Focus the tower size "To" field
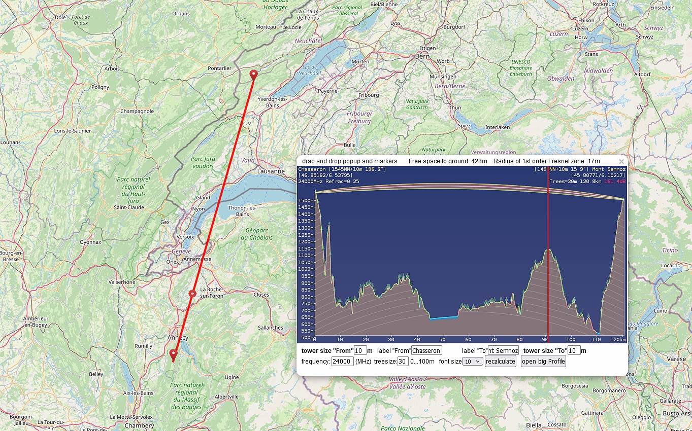 click(574, 351)
